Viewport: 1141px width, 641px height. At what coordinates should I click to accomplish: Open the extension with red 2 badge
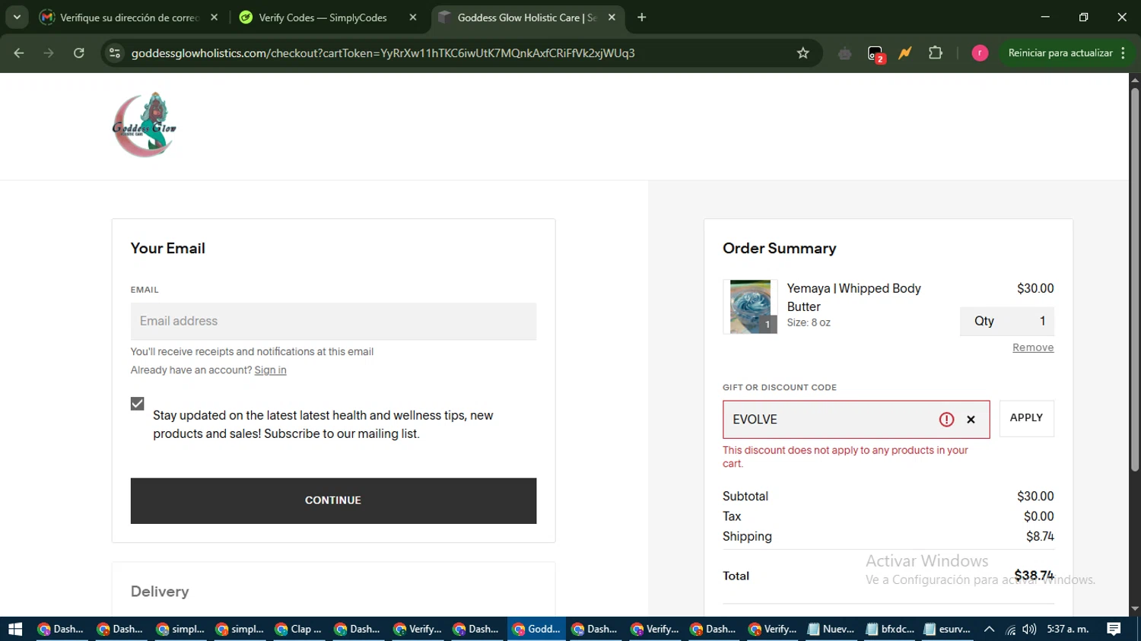(876, 54)
